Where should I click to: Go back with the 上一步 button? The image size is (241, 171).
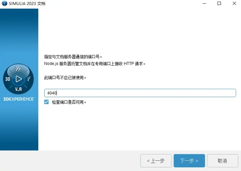pyautogui.click(x=156, y=161)
